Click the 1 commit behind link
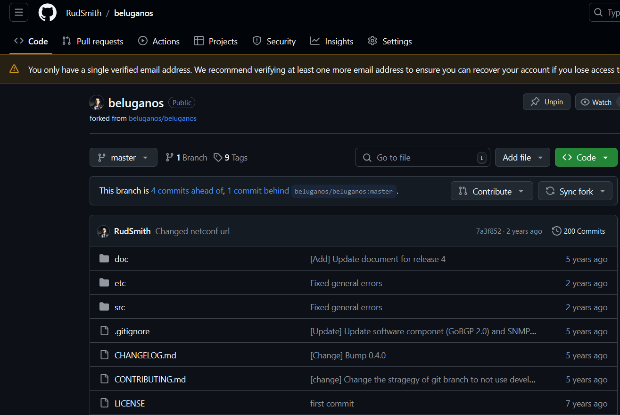The image size is (620, 415). click(x=258, y=191)
